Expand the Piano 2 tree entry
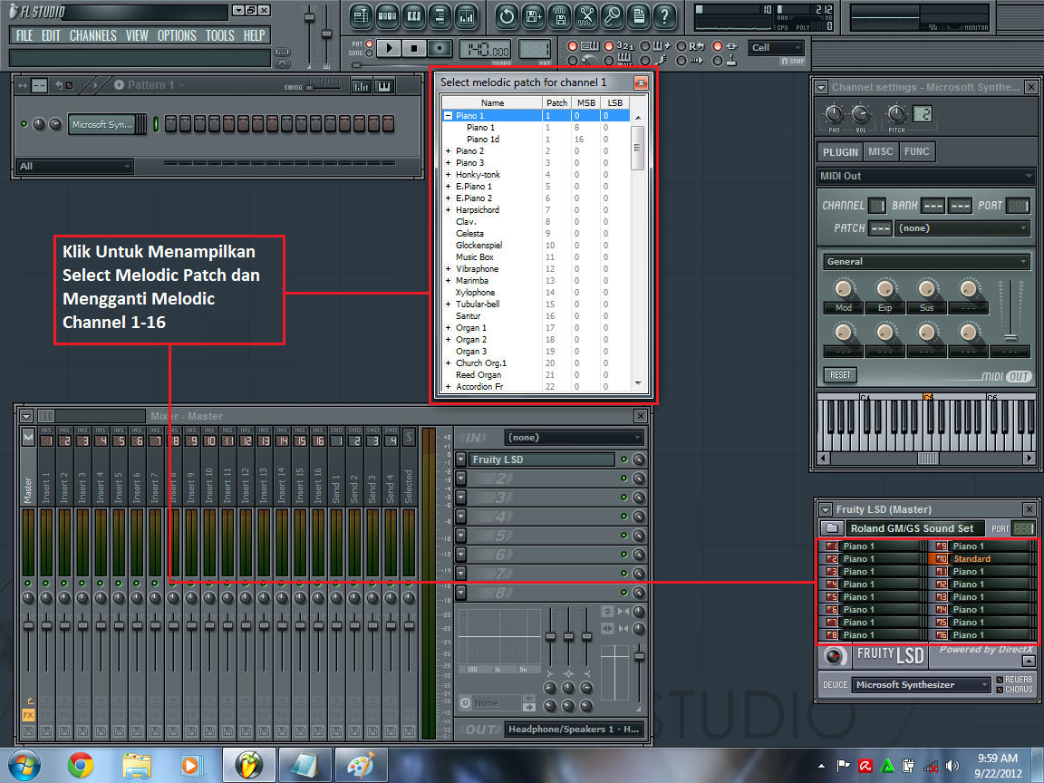This screenshot has width=1044, height=783. 448,151
